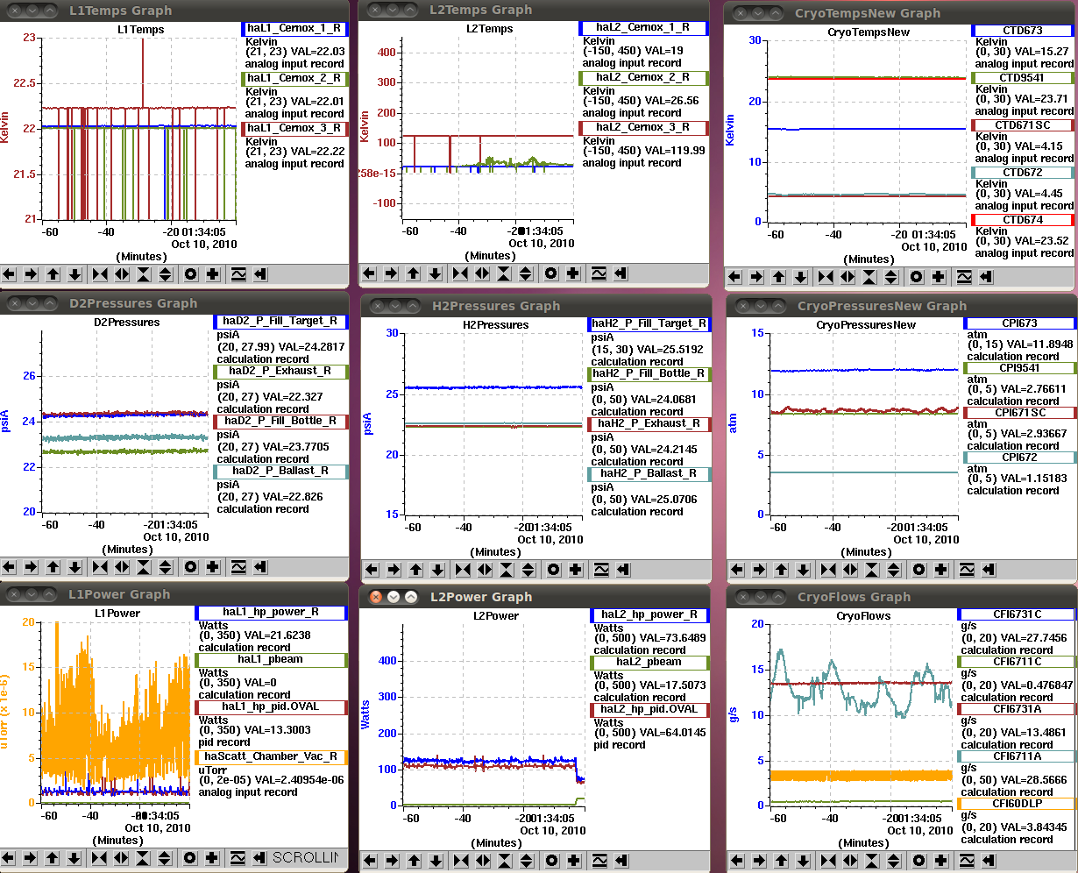The height and width of the screenshot is (873, 1078).
Task: Click the circle icon in CryoTempsNew Graph toolbar
Action: 917,277
